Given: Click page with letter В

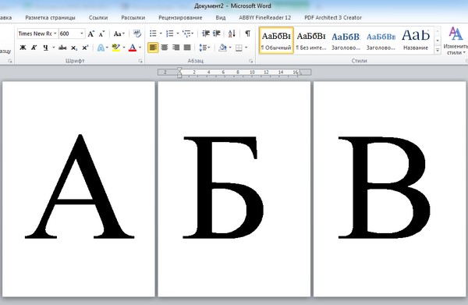Looking at the screenshot, I should 389,189.
